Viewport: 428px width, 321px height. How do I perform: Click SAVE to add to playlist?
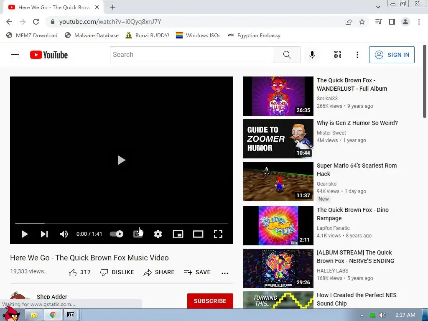197,272
